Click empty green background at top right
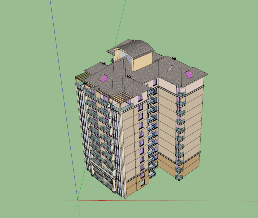 (x=227, y=25)
